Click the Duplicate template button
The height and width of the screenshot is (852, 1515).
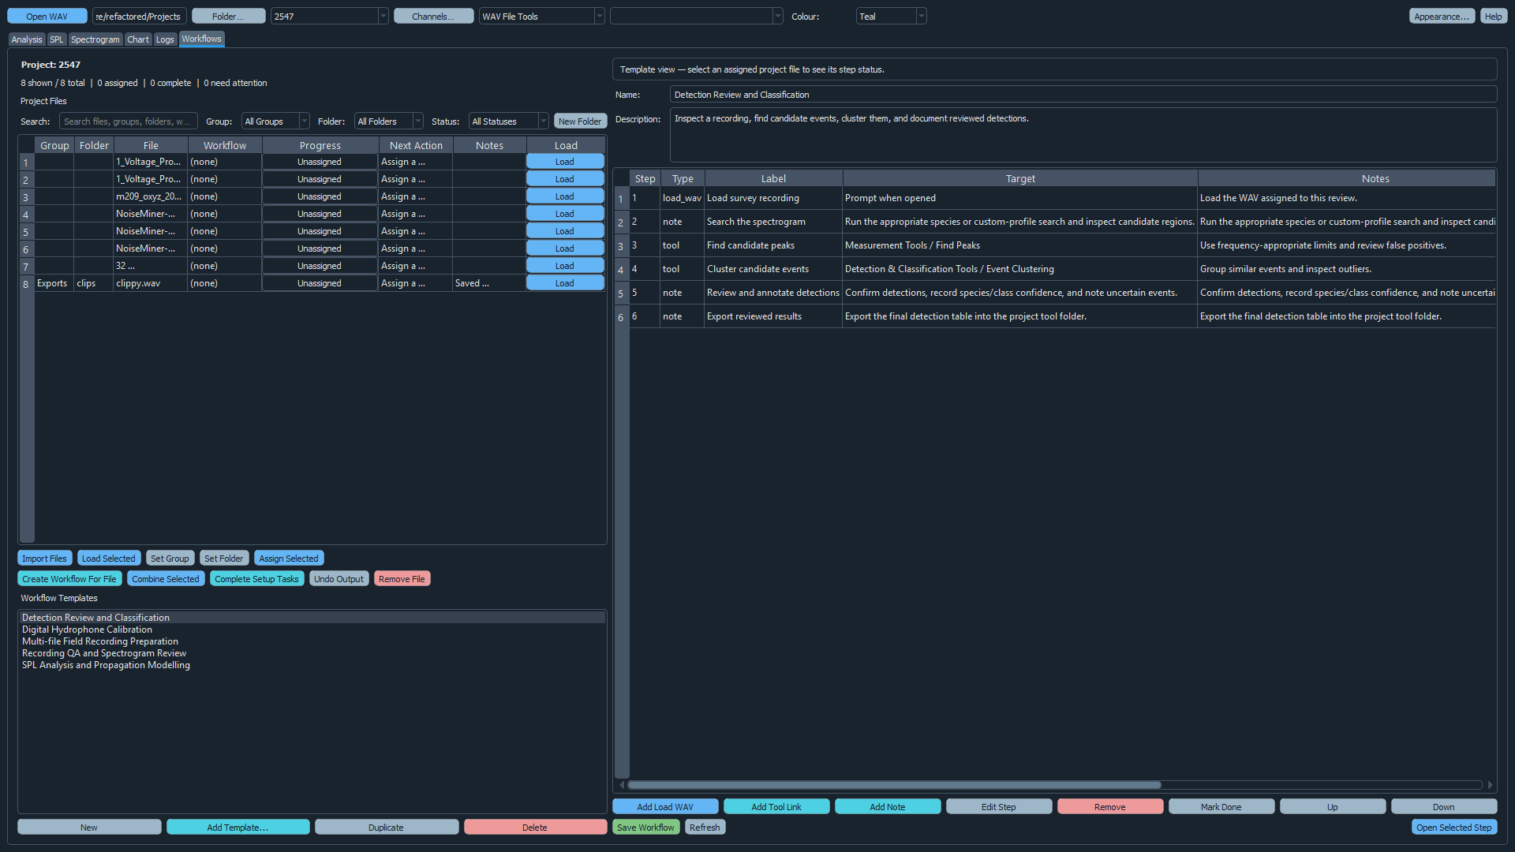(386, 828)
